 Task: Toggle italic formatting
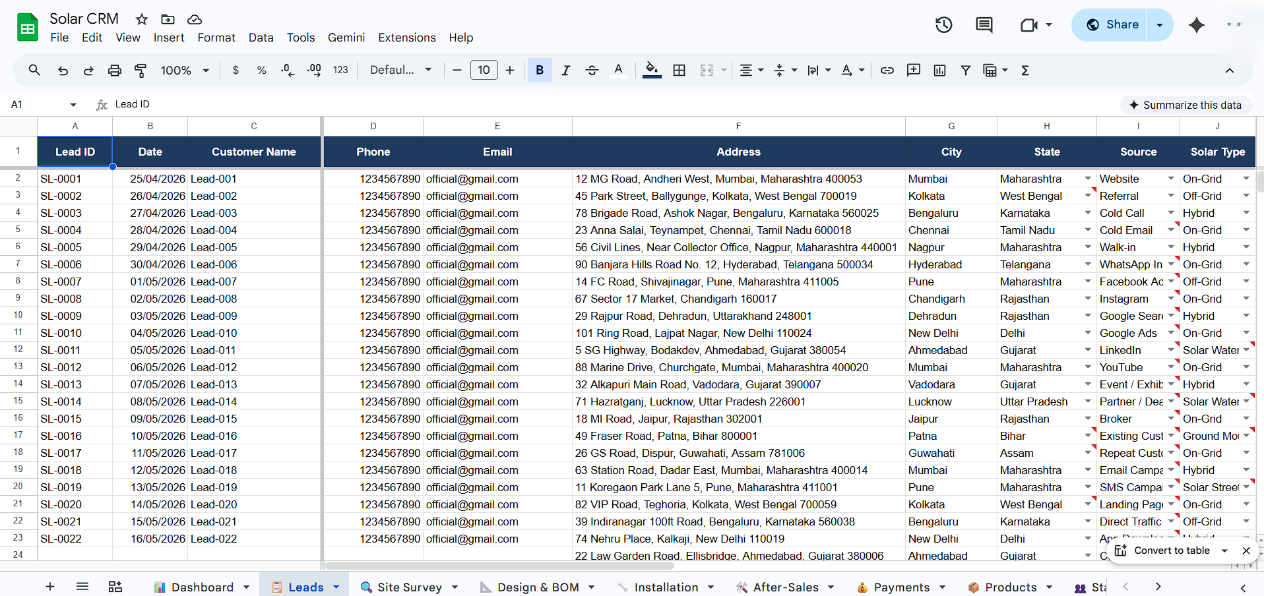click(565, 70)
